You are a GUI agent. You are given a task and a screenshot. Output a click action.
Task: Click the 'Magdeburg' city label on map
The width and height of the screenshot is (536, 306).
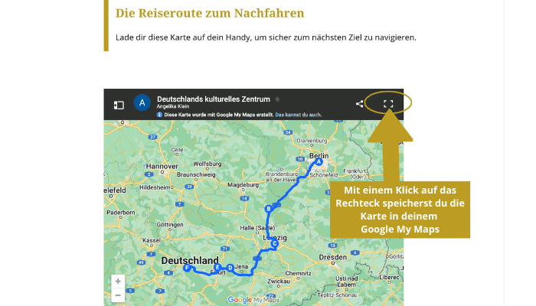243,185
